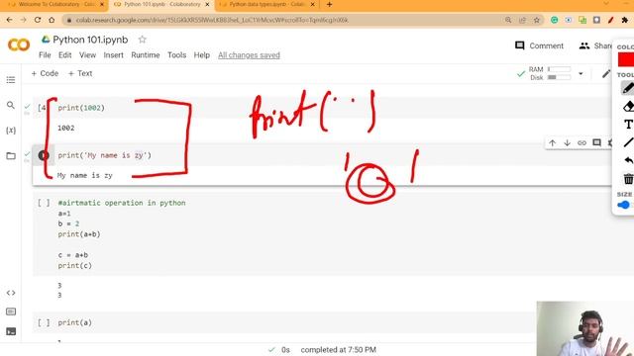The height and width of the screenshot is (356, 634).
Task: Open the terminal icon in sidebar
Action: pyautogui.click(x=11, y=332)
